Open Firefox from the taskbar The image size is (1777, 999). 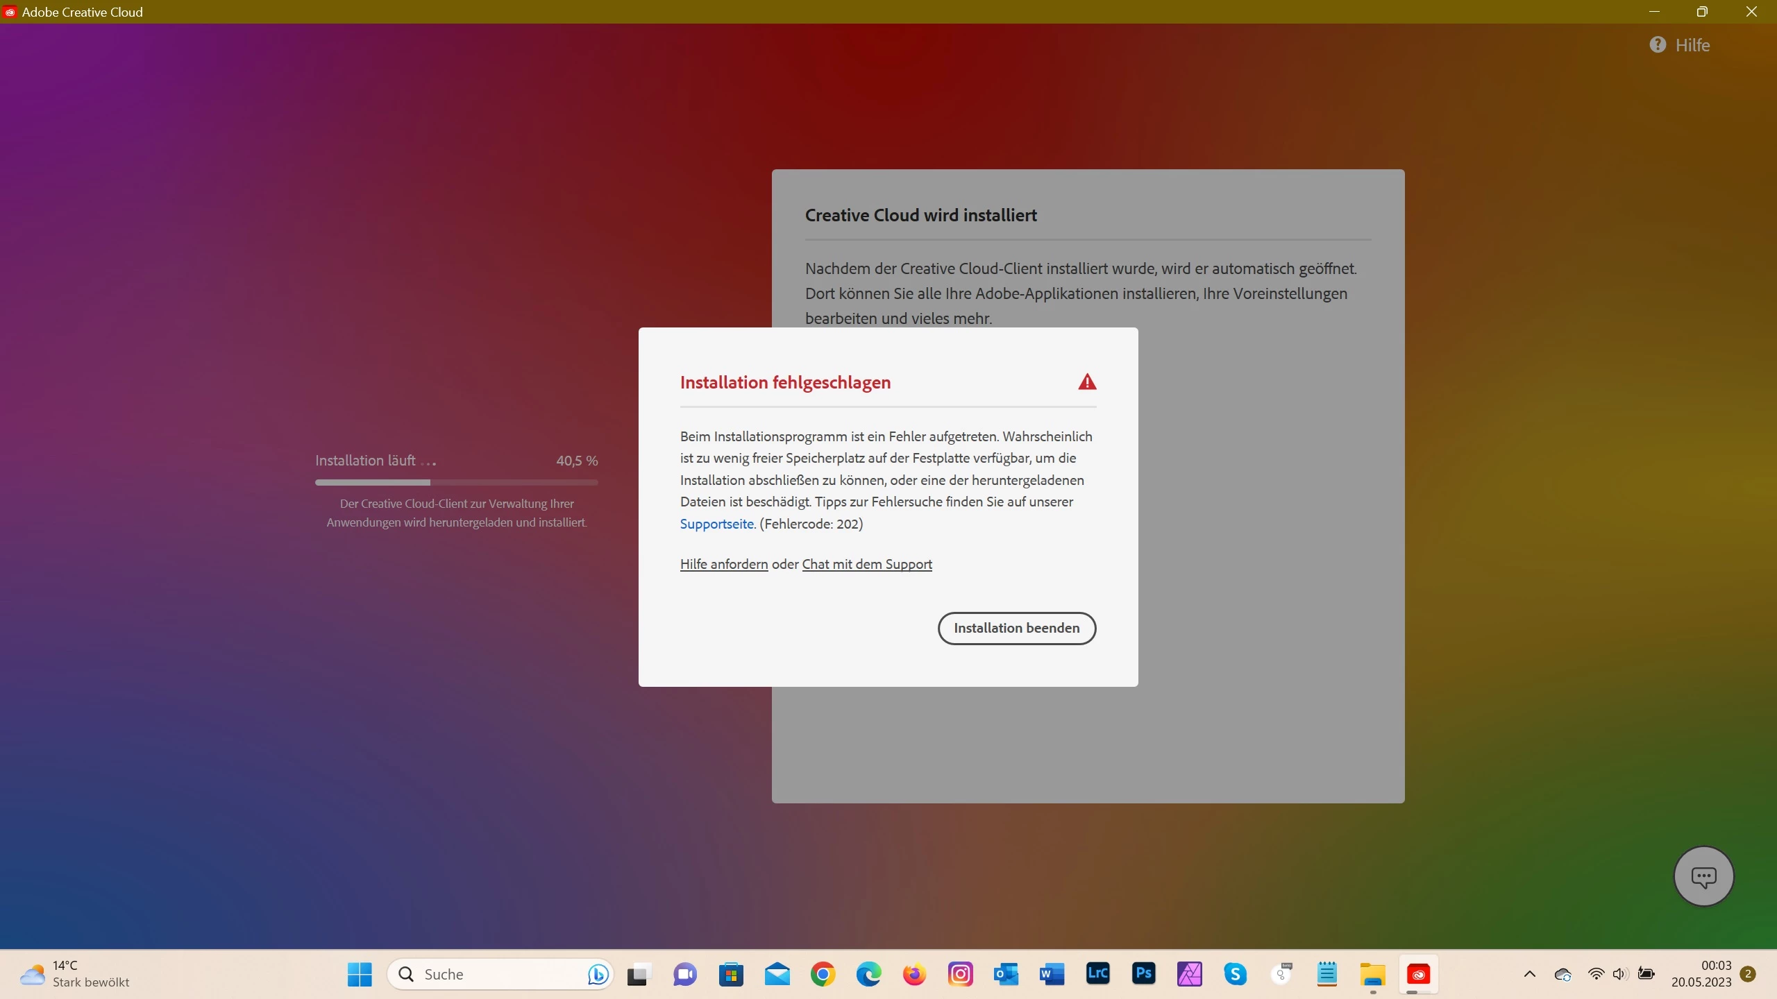[914, 974]
